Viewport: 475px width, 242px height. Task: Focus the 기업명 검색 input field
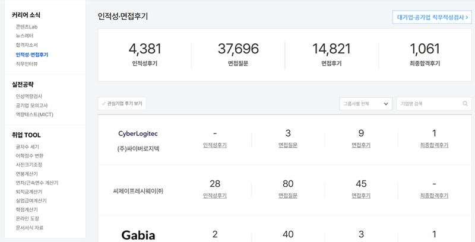(434, 104)
